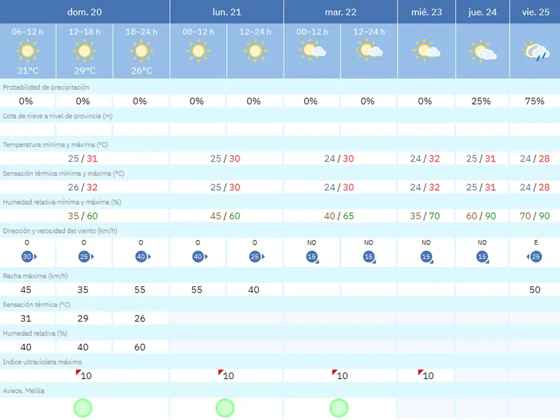Select the lun. 21 day header
560x420 pixels.
pos(227,12)
